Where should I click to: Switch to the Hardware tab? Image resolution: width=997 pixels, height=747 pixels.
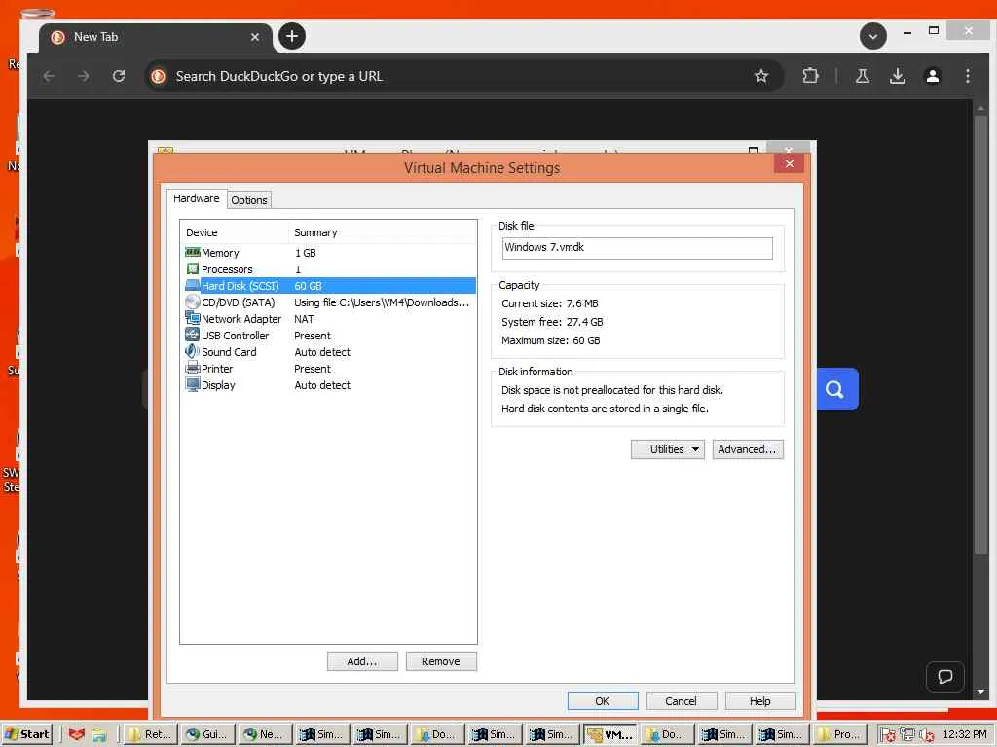(196, 198)
